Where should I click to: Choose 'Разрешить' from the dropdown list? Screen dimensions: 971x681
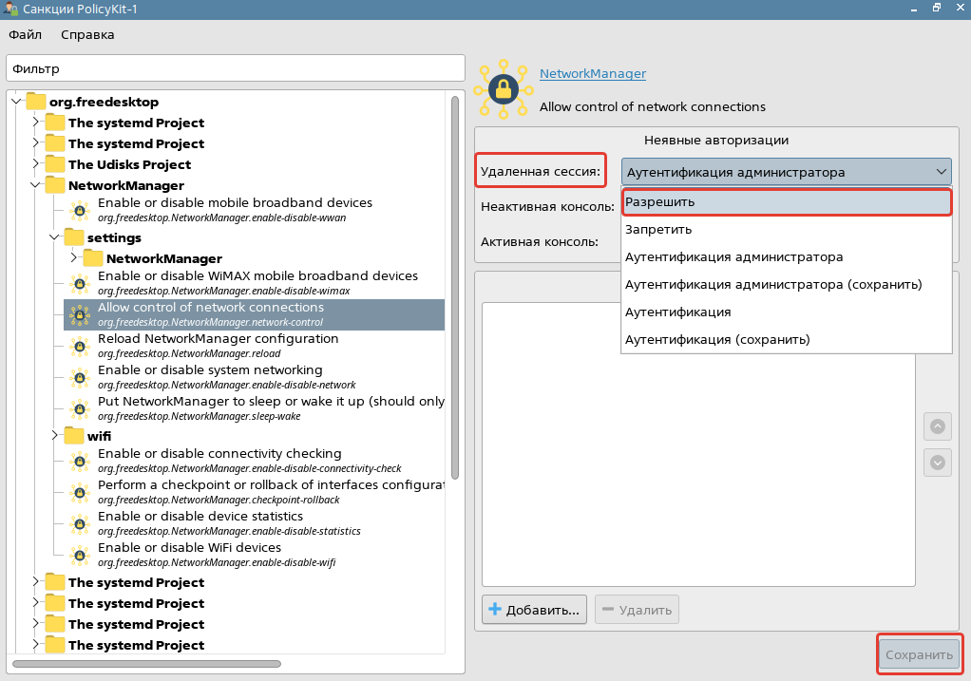click(x=786, y=202)
